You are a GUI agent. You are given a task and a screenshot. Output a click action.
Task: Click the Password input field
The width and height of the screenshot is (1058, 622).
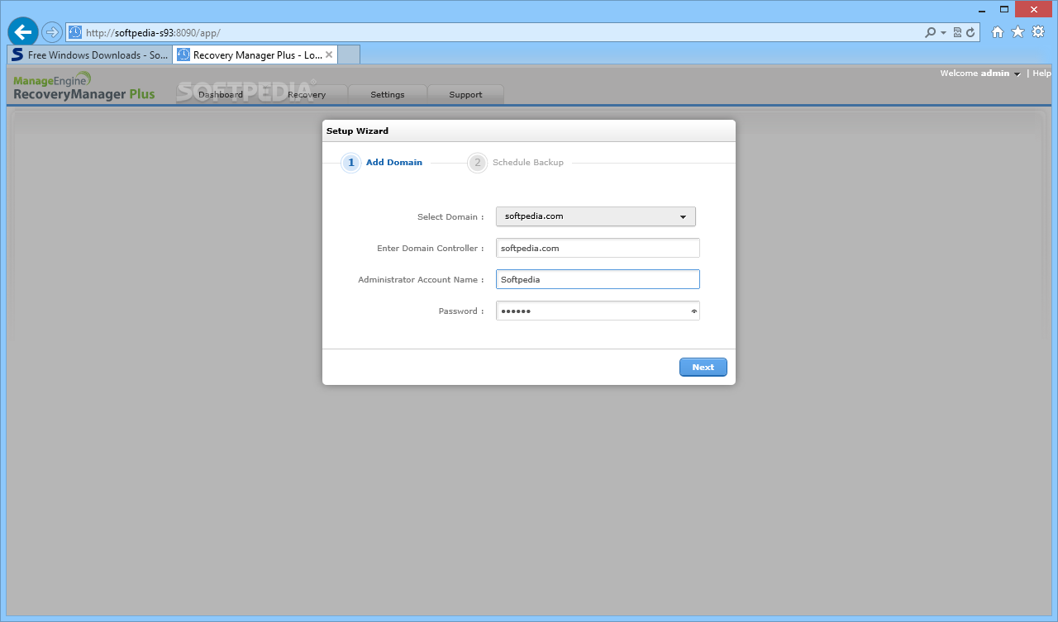598,311
